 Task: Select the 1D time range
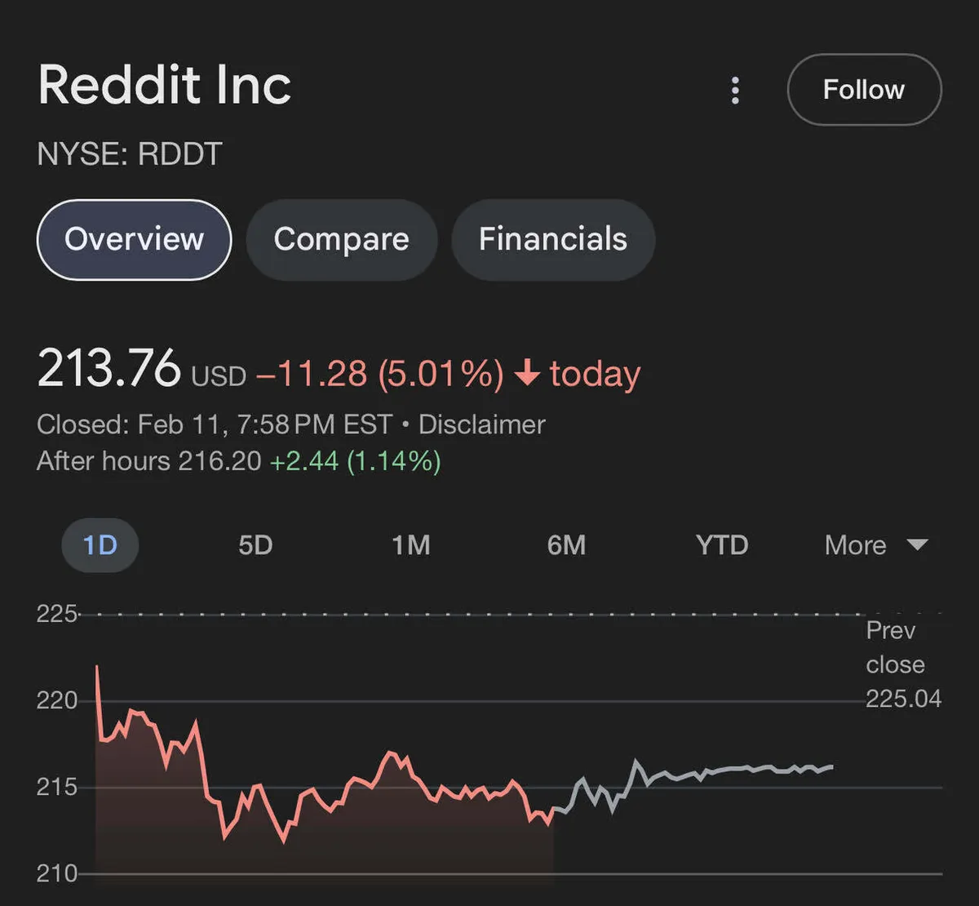point(100,544)
